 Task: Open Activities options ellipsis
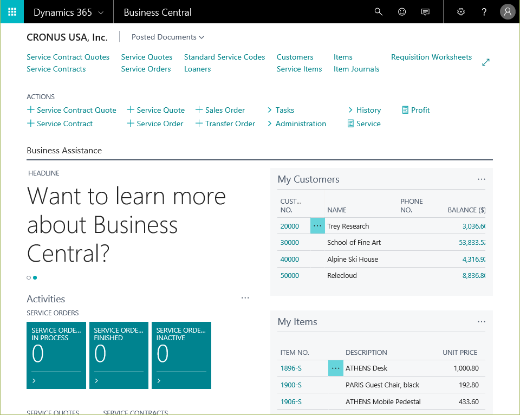[245, 298]
